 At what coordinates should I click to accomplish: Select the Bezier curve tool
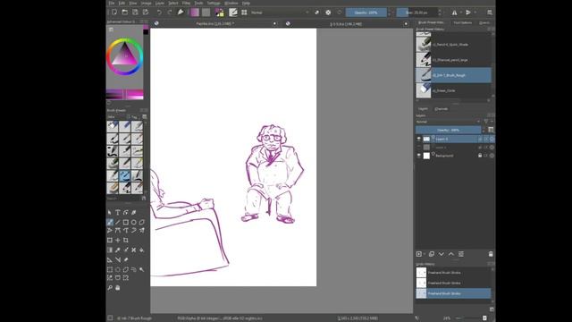(x=117, y=231)
